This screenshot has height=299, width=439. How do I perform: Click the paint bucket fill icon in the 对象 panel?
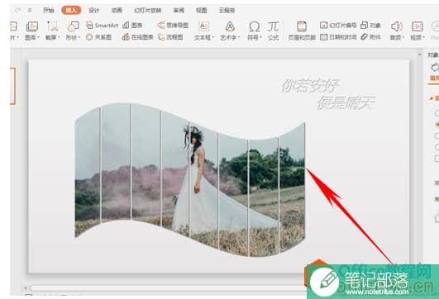(x=434, y=68)
